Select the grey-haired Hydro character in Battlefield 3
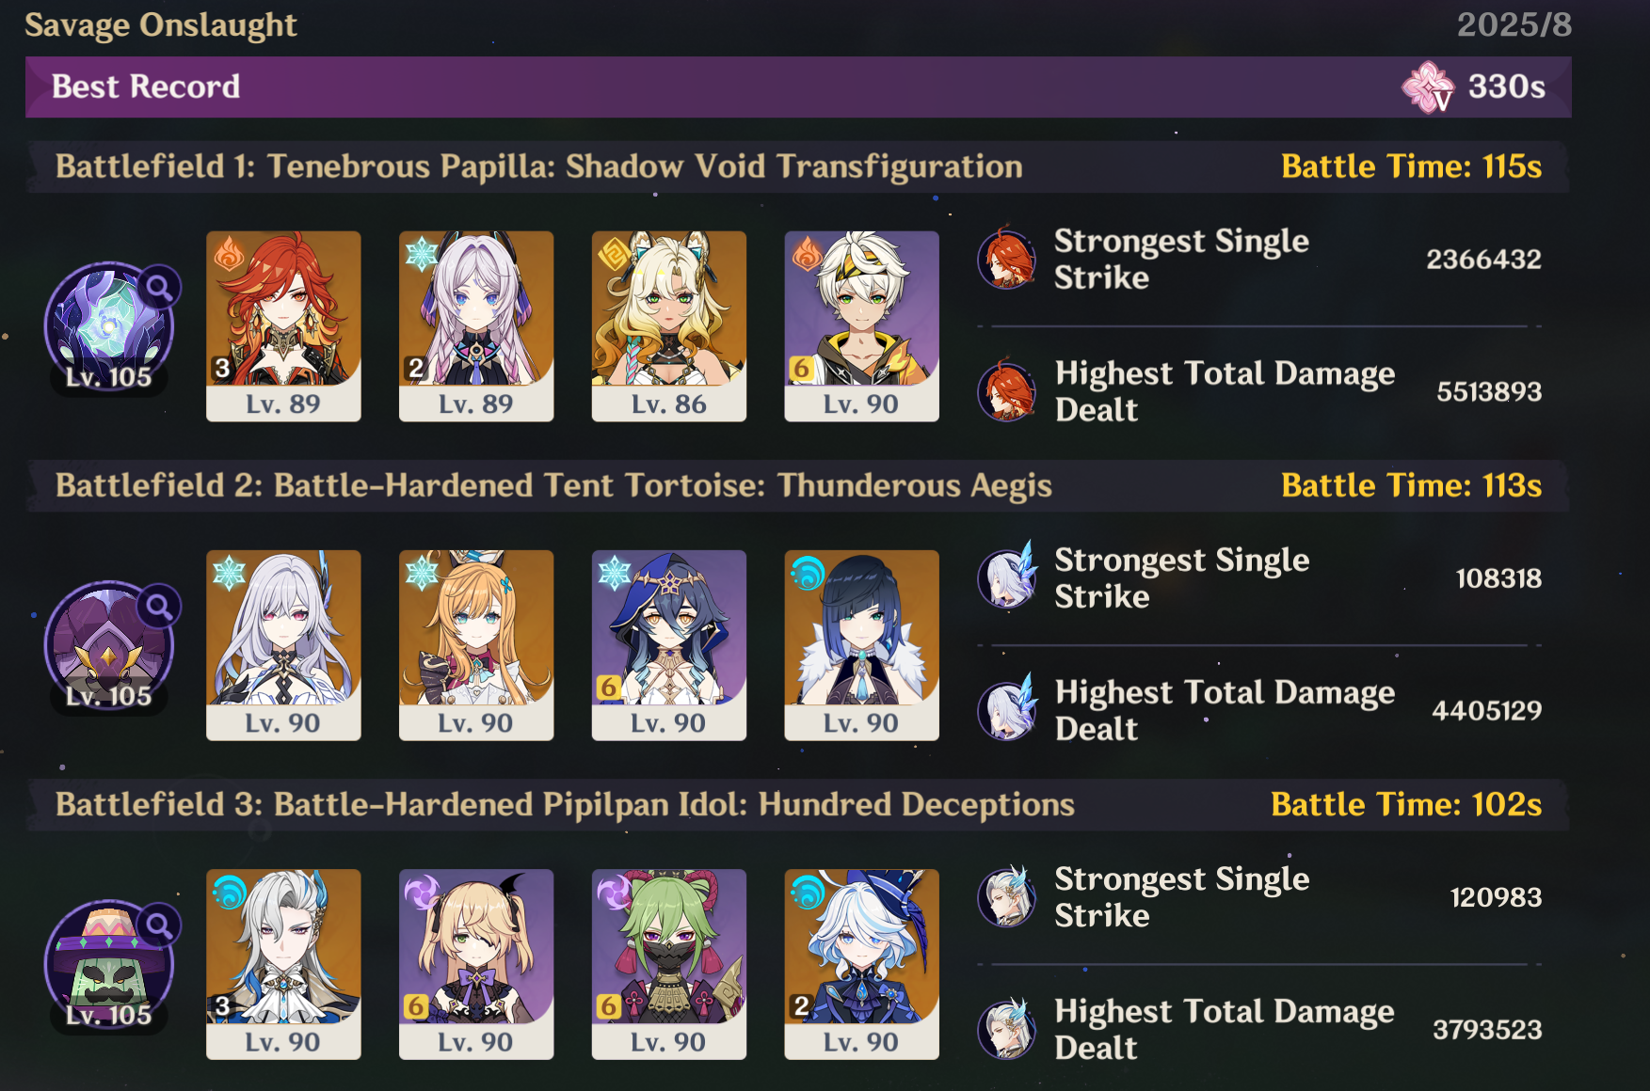Image resolution: width=1650 pixels, height=1091 pixels. (x=283, y=964)
